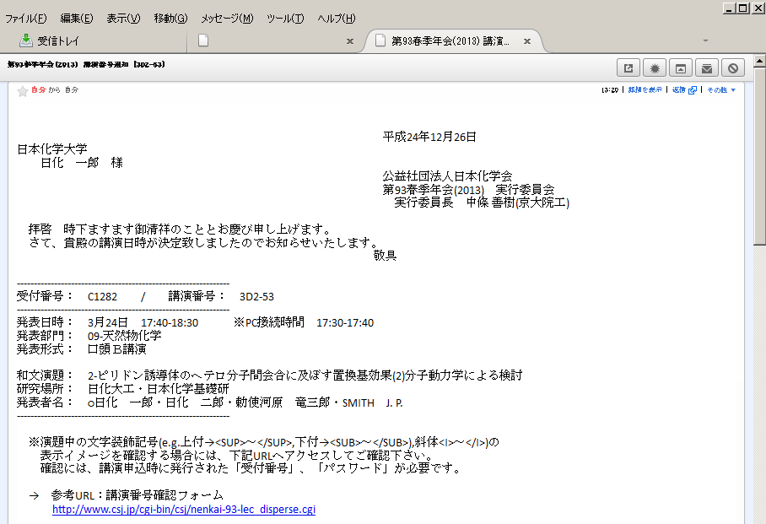Open the tab list dropdown arrow
Image resolution: width=766 pixels, height=524 pixels.
coord(705,40)
